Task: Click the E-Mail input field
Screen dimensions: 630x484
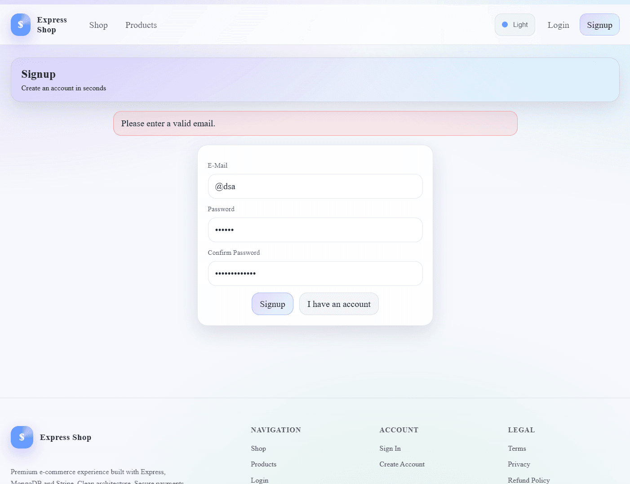Action: [x=315, y=186]
